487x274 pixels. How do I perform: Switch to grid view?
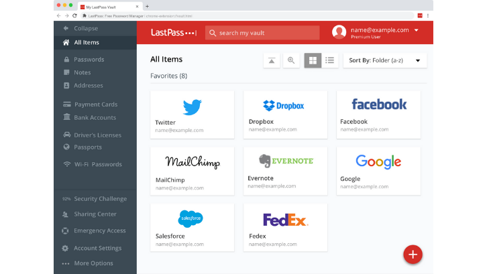(313, 60)
